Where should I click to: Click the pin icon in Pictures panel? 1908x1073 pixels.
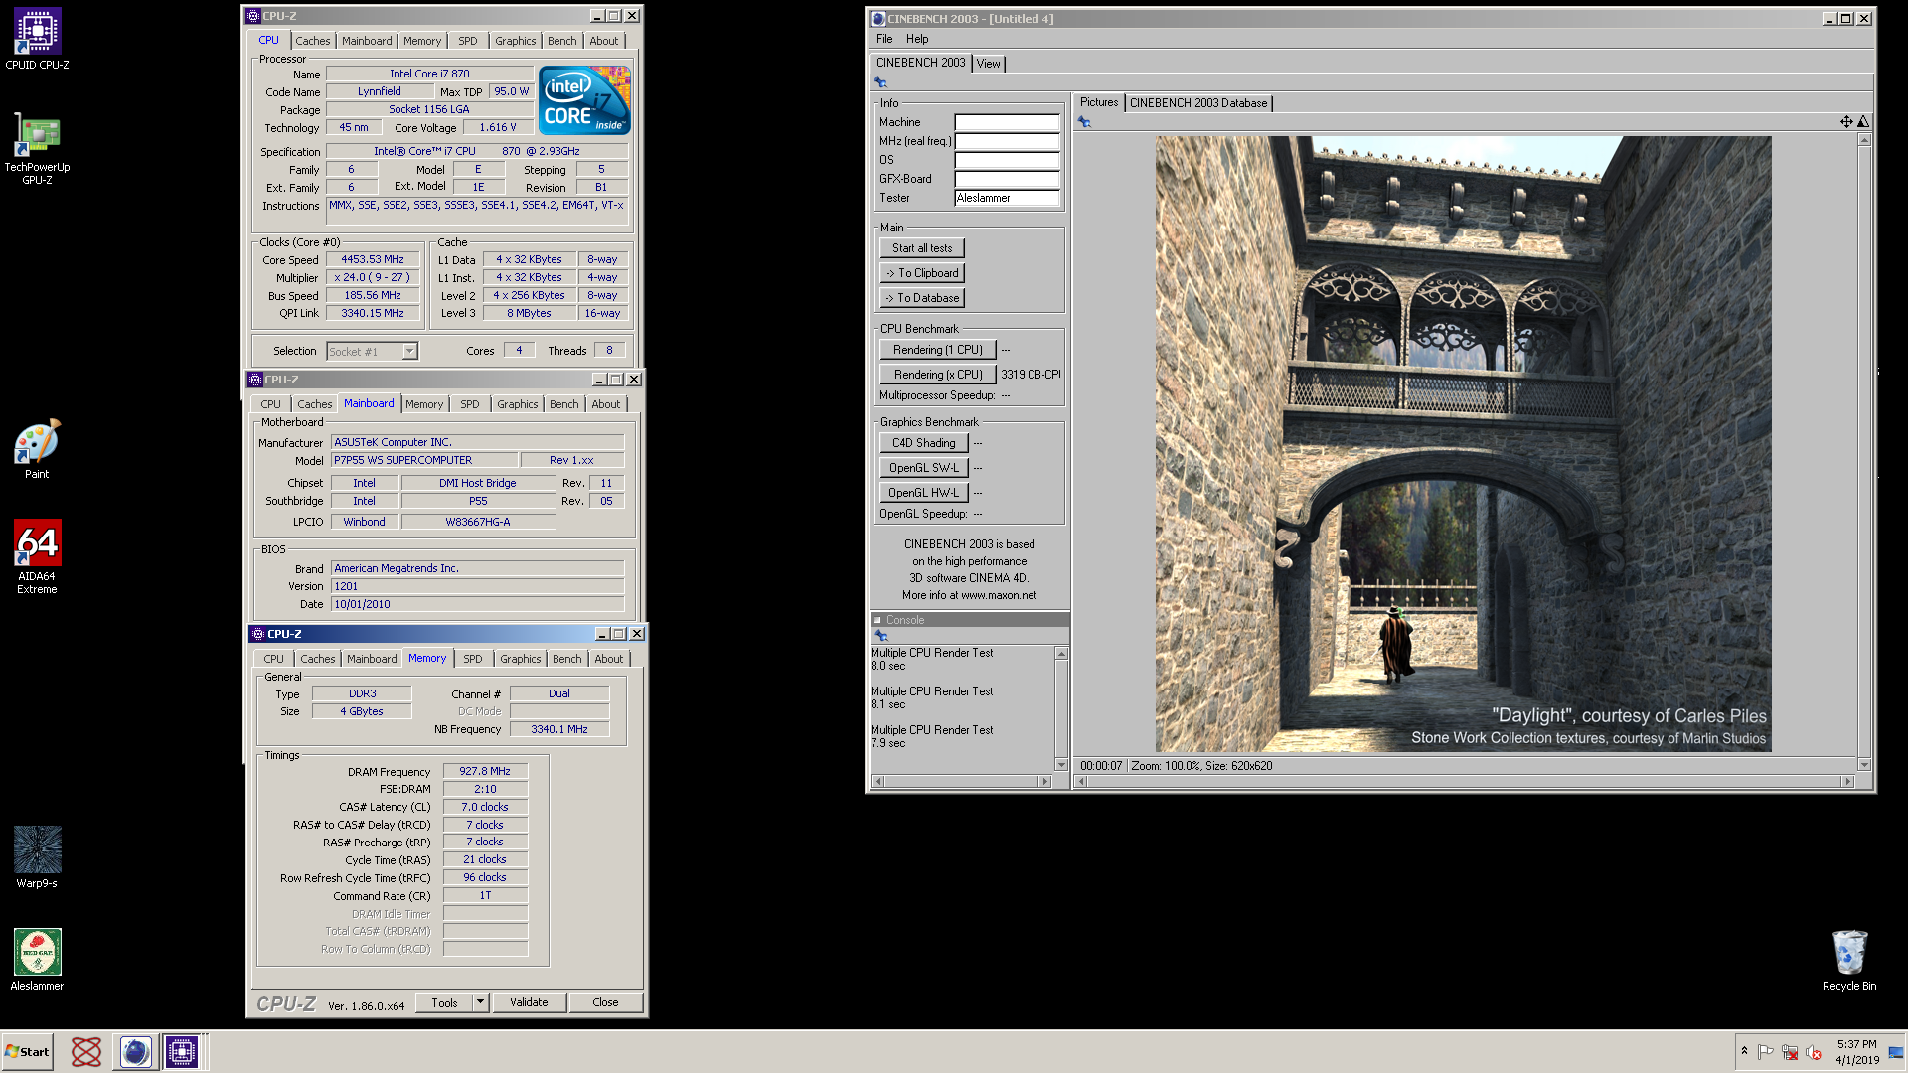tap(1084, 122)
